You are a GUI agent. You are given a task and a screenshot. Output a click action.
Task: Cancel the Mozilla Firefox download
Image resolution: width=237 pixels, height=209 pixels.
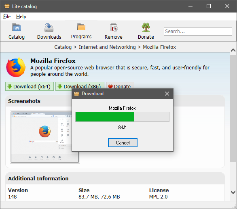coord(123,143)
